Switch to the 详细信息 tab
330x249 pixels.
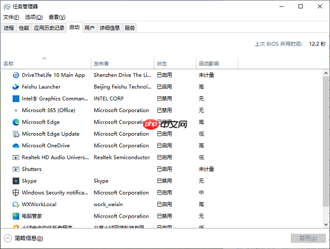click(x=109, y=28)
